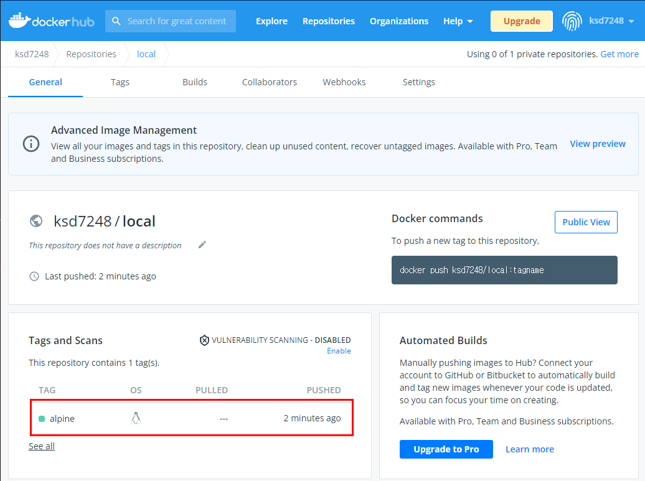Follow the Learn more link
Viewport: 645px width, 481px height.
coord(530,449)
